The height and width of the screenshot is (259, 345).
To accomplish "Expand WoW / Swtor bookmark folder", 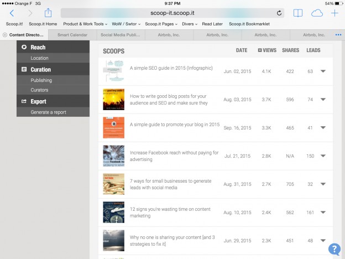I will click(126, 24).
